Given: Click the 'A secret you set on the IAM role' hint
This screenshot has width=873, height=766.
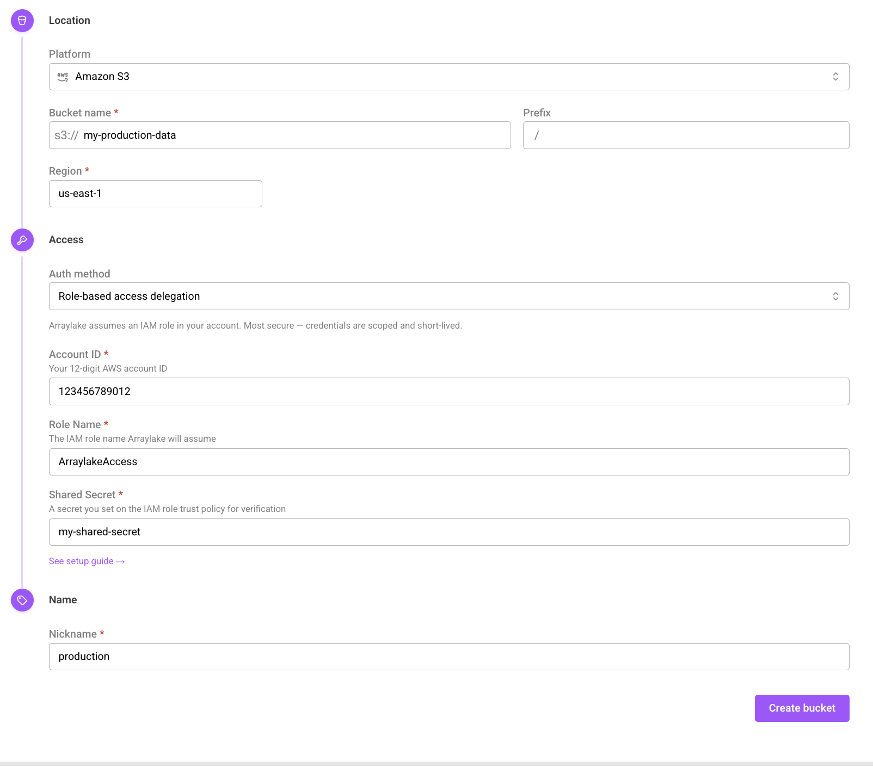Looking at the screenshot, I should [167, 509].
